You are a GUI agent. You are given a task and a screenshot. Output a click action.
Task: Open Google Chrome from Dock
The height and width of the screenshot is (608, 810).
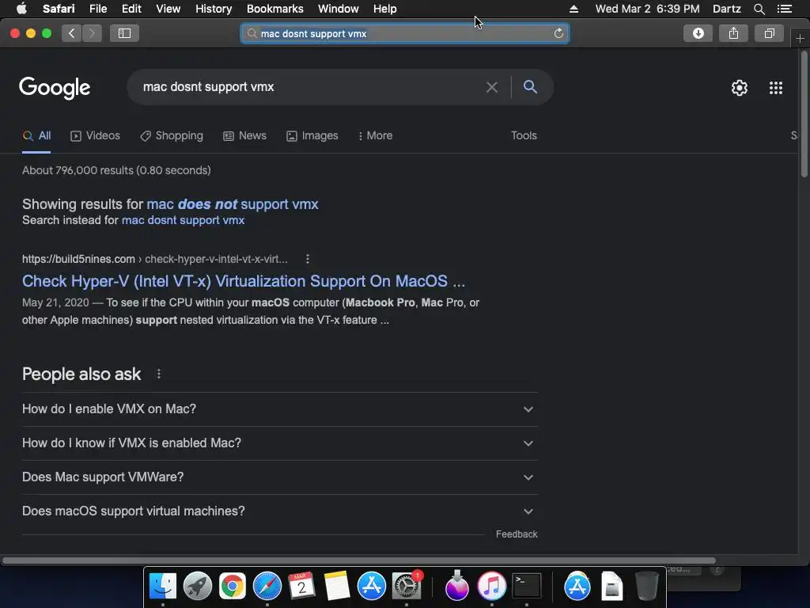pyautogui.click(x=232, y=587)
